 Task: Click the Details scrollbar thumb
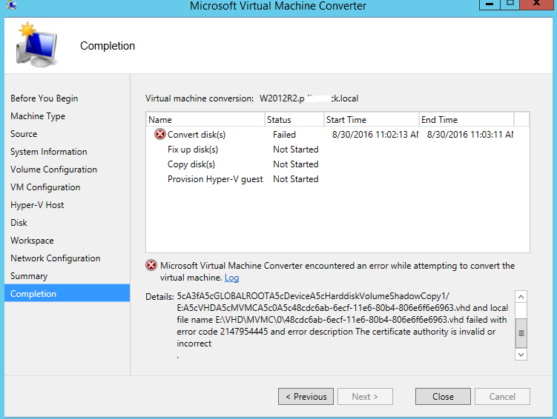tap(521, 333)
